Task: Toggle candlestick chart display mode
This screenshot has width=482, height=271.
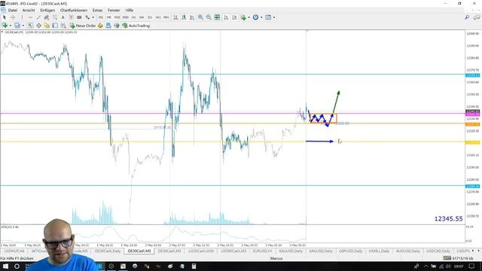Action: coord(184,17)
